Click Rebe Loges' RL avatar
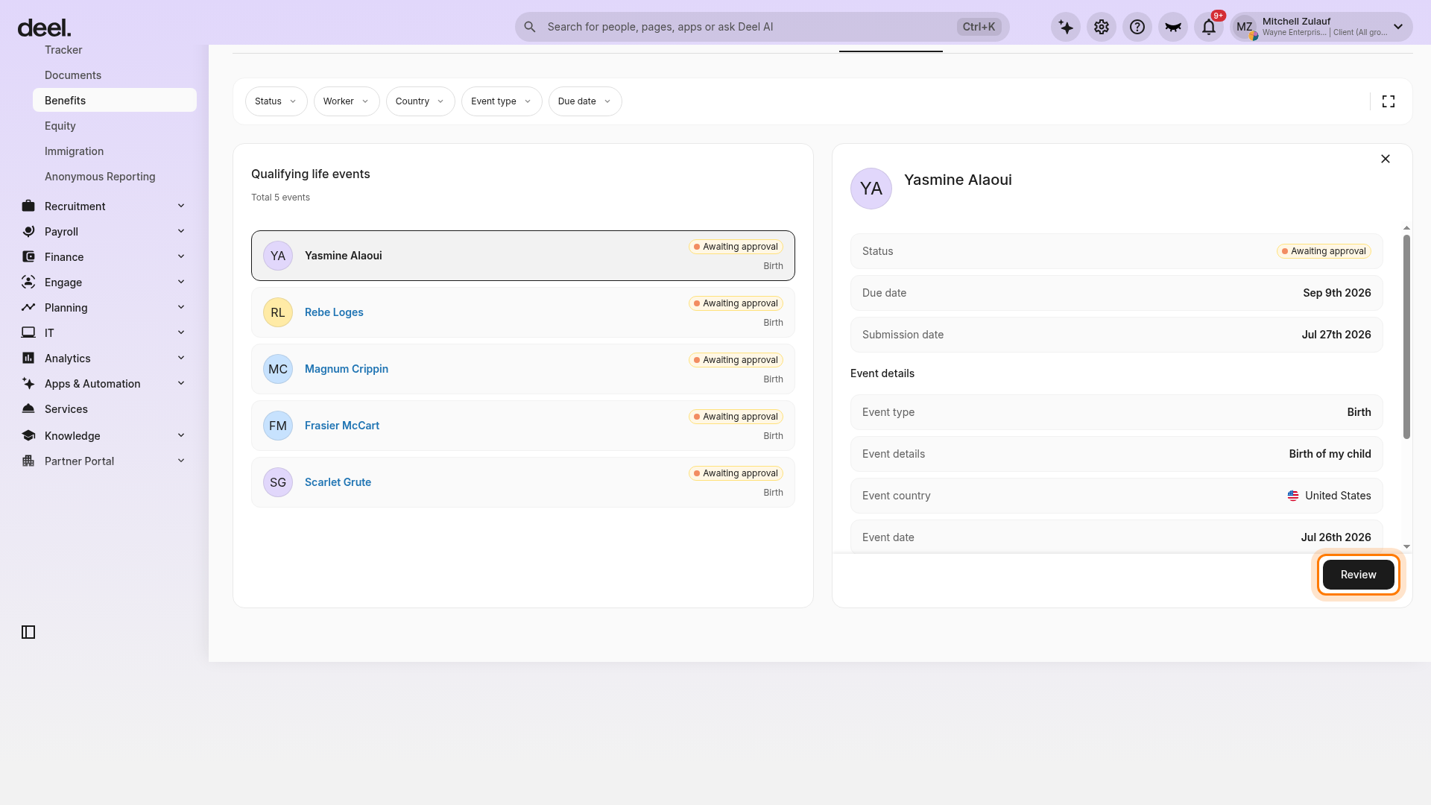The image size is (1431, 805). click(278, 312)
